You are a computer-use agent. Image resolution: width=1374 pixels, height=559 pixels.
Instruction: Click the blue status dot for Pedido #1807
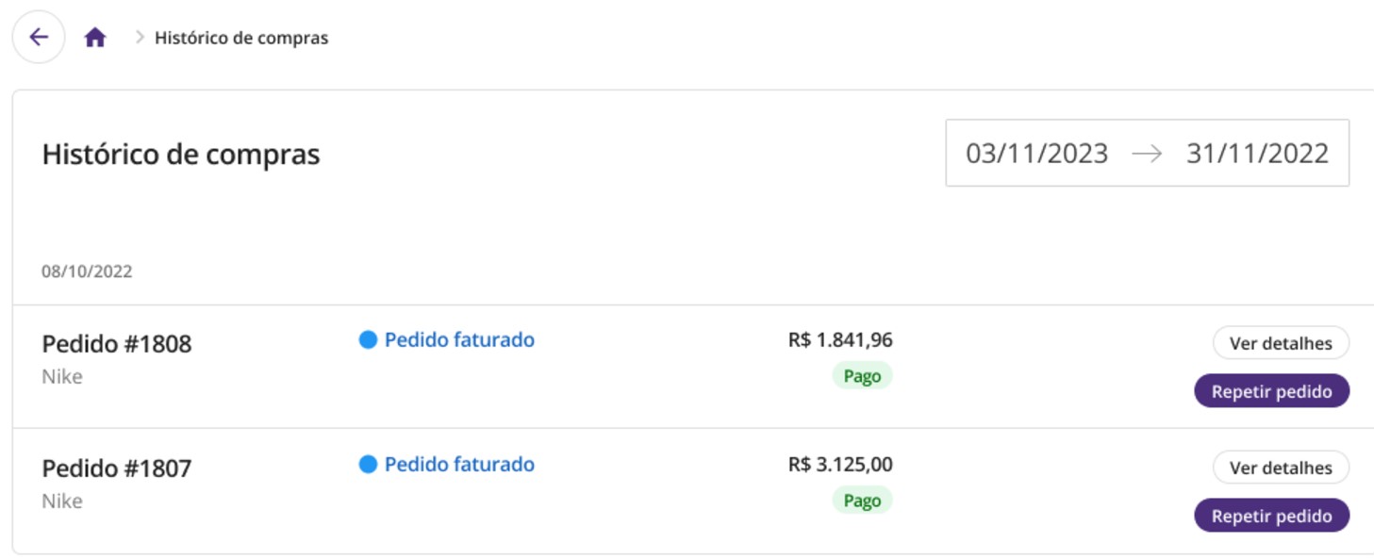coord(368,465)
